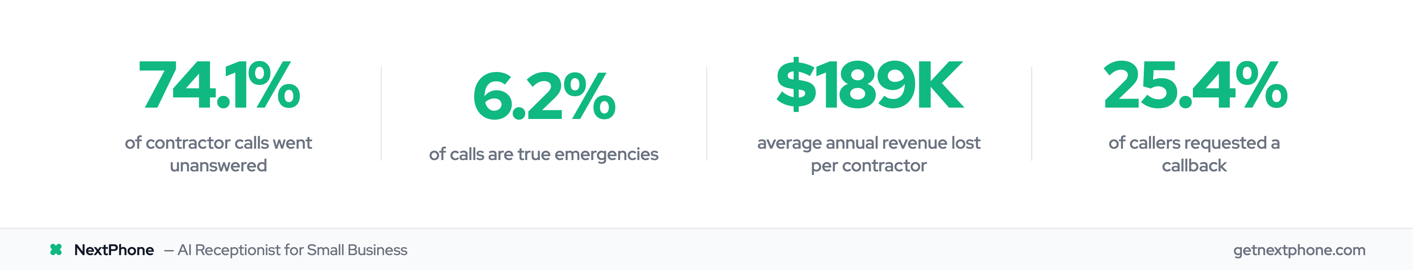Click the NextPhone brand name

click(x=113, y=250)
